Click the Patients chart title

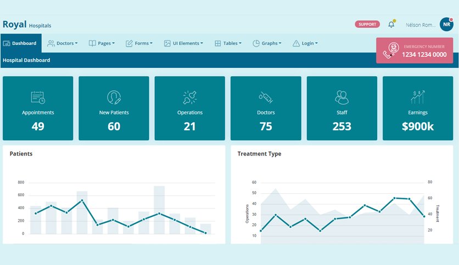21,154
